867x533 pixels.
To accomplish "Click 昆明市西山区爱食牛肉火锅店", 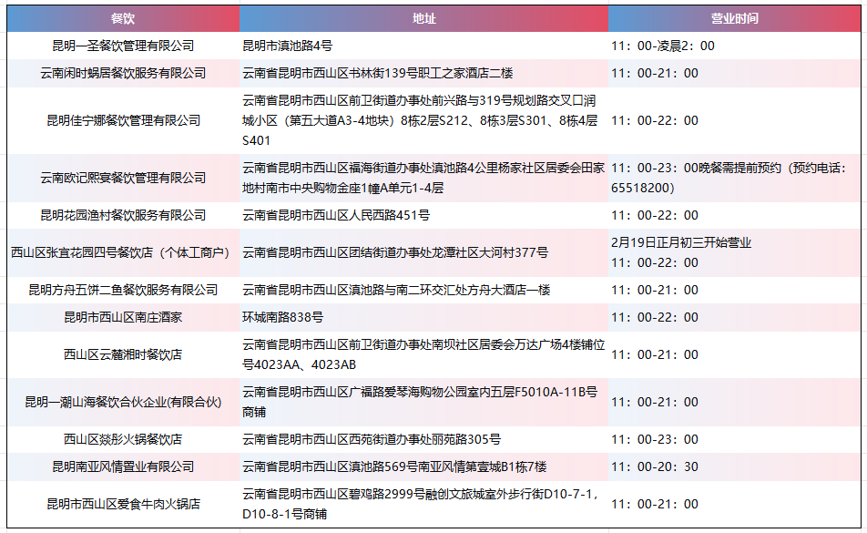I will pos(125,504).
